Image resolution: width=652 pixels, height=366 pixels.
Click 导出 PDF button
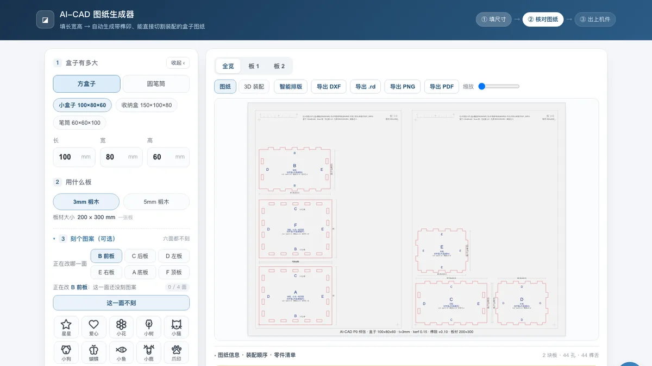[x=442, y=87]
